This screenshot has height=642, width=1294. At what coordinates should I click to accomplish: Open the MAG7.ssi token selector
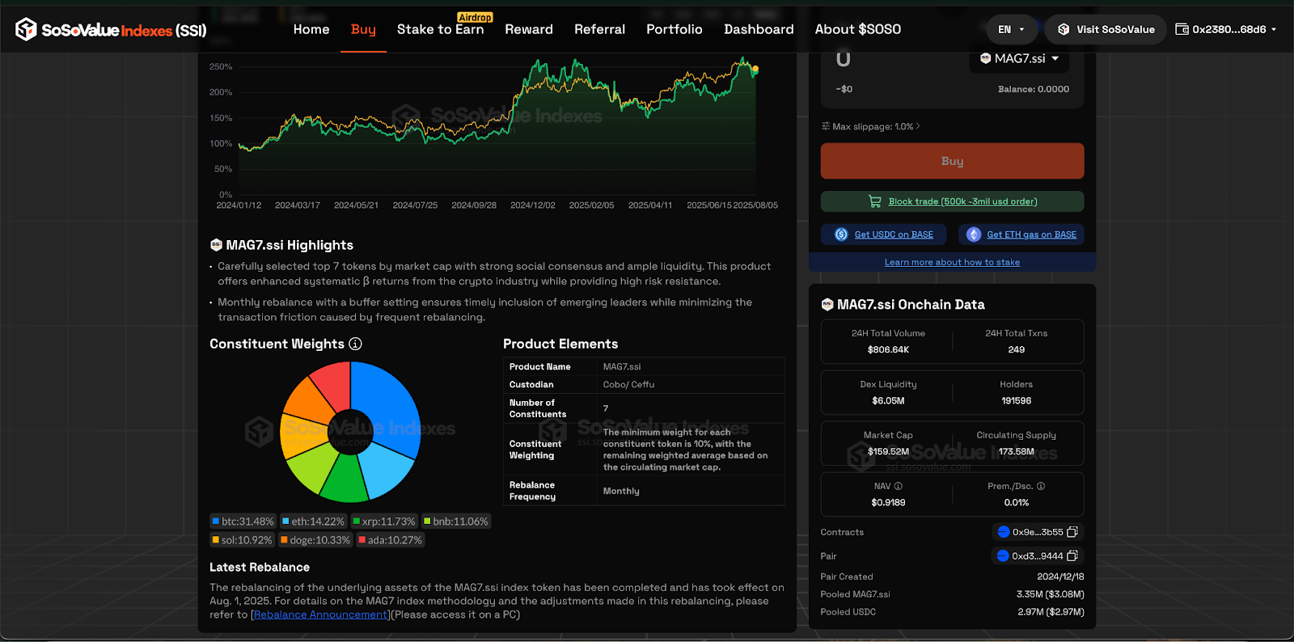tap(1019, 58)
